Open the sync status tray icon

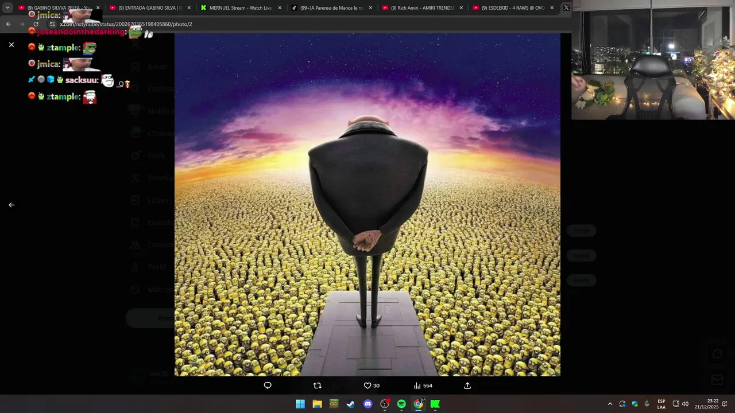622,404
